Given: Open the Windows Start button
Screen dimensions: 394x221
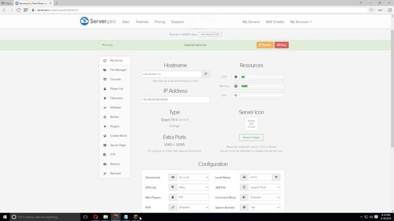Looking at the screenshot, I should point(5,217).
